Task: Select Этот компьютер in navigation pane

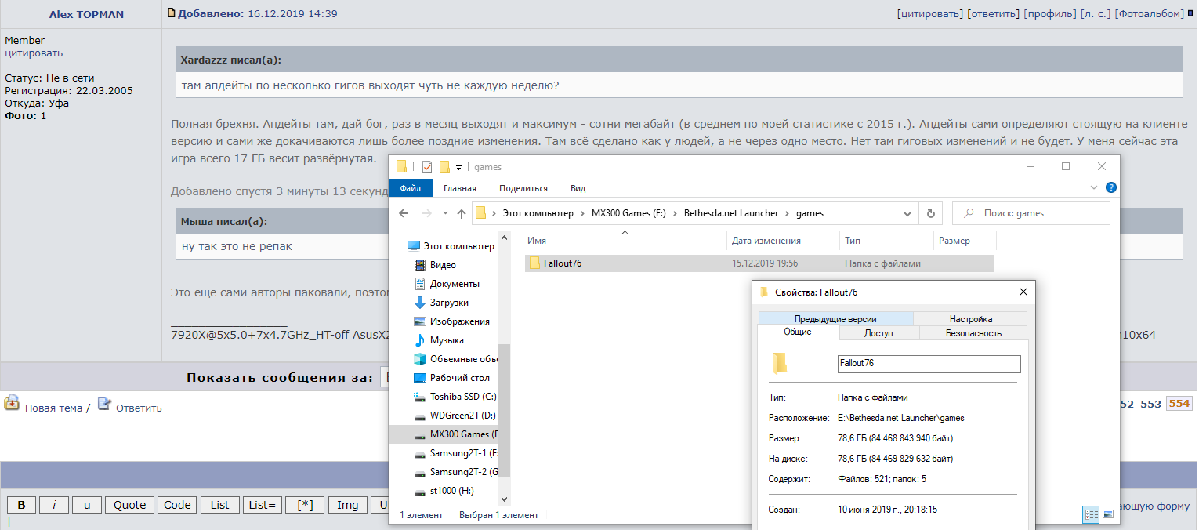Action: point(452,246)
